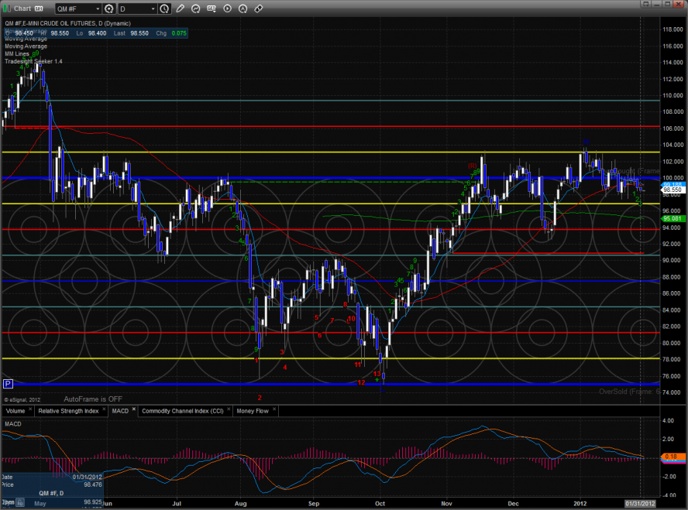Screen dimensions: 688x510
Task: Click the green 95.081 moving average price tag
Action: [673, 219]
